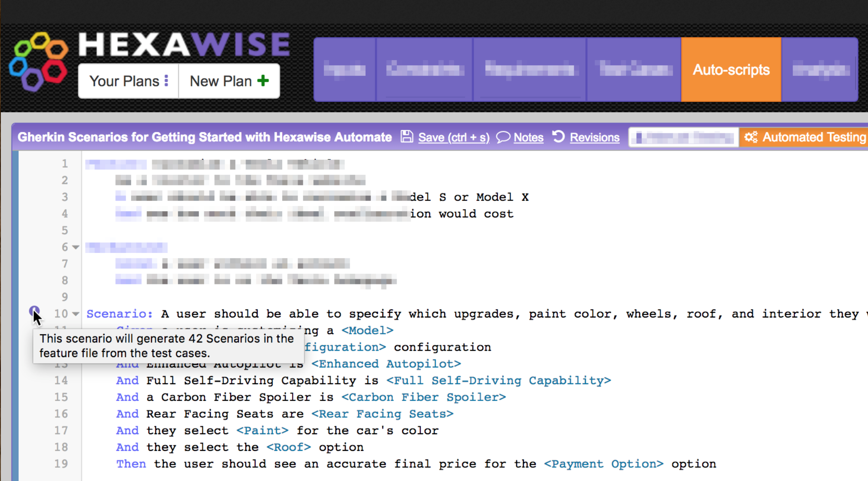Click line number 19 in the gutter
The width and height of the screenshot is (868, 481).
(61, 464)
